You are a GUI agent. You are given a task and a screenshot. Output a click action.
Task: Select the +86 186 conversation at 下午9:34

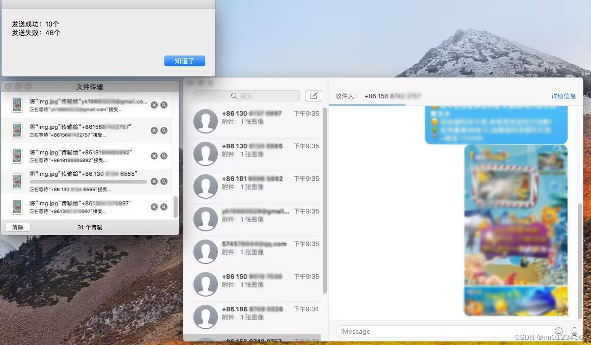pyautogui.click(x=256, y=317)
